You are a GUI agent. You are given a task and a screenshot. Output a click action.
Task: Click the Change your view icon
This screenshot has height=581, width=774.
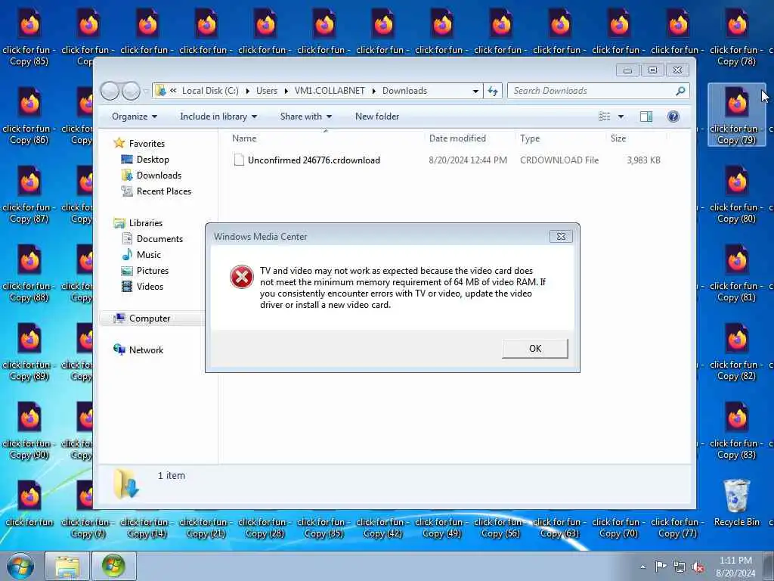604,117
